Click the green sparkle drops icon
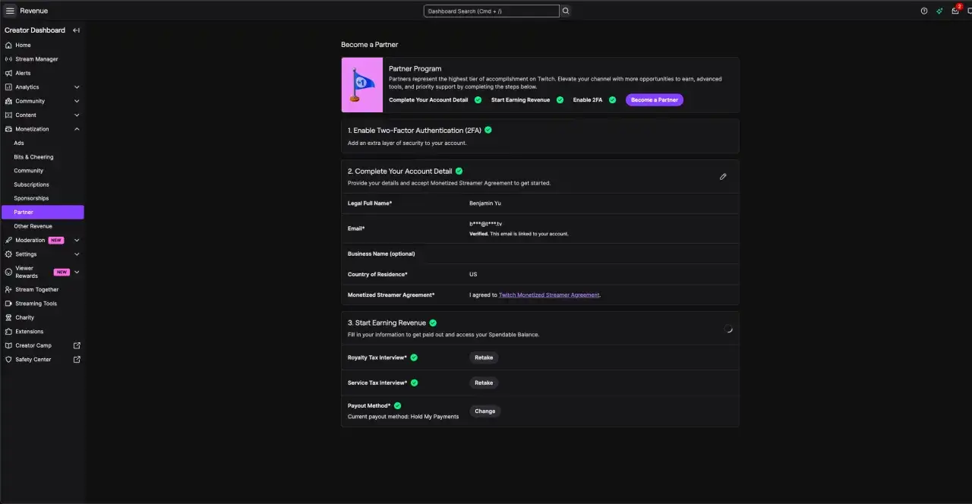Viewport: 972px width, 504px height. [x=939, y=11]
